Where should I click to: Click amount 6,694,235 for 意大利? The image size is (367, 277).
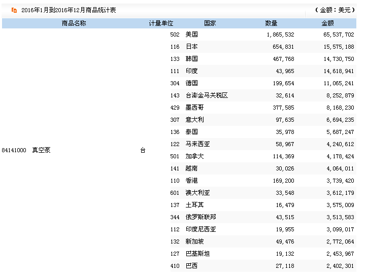pos(340,120)
